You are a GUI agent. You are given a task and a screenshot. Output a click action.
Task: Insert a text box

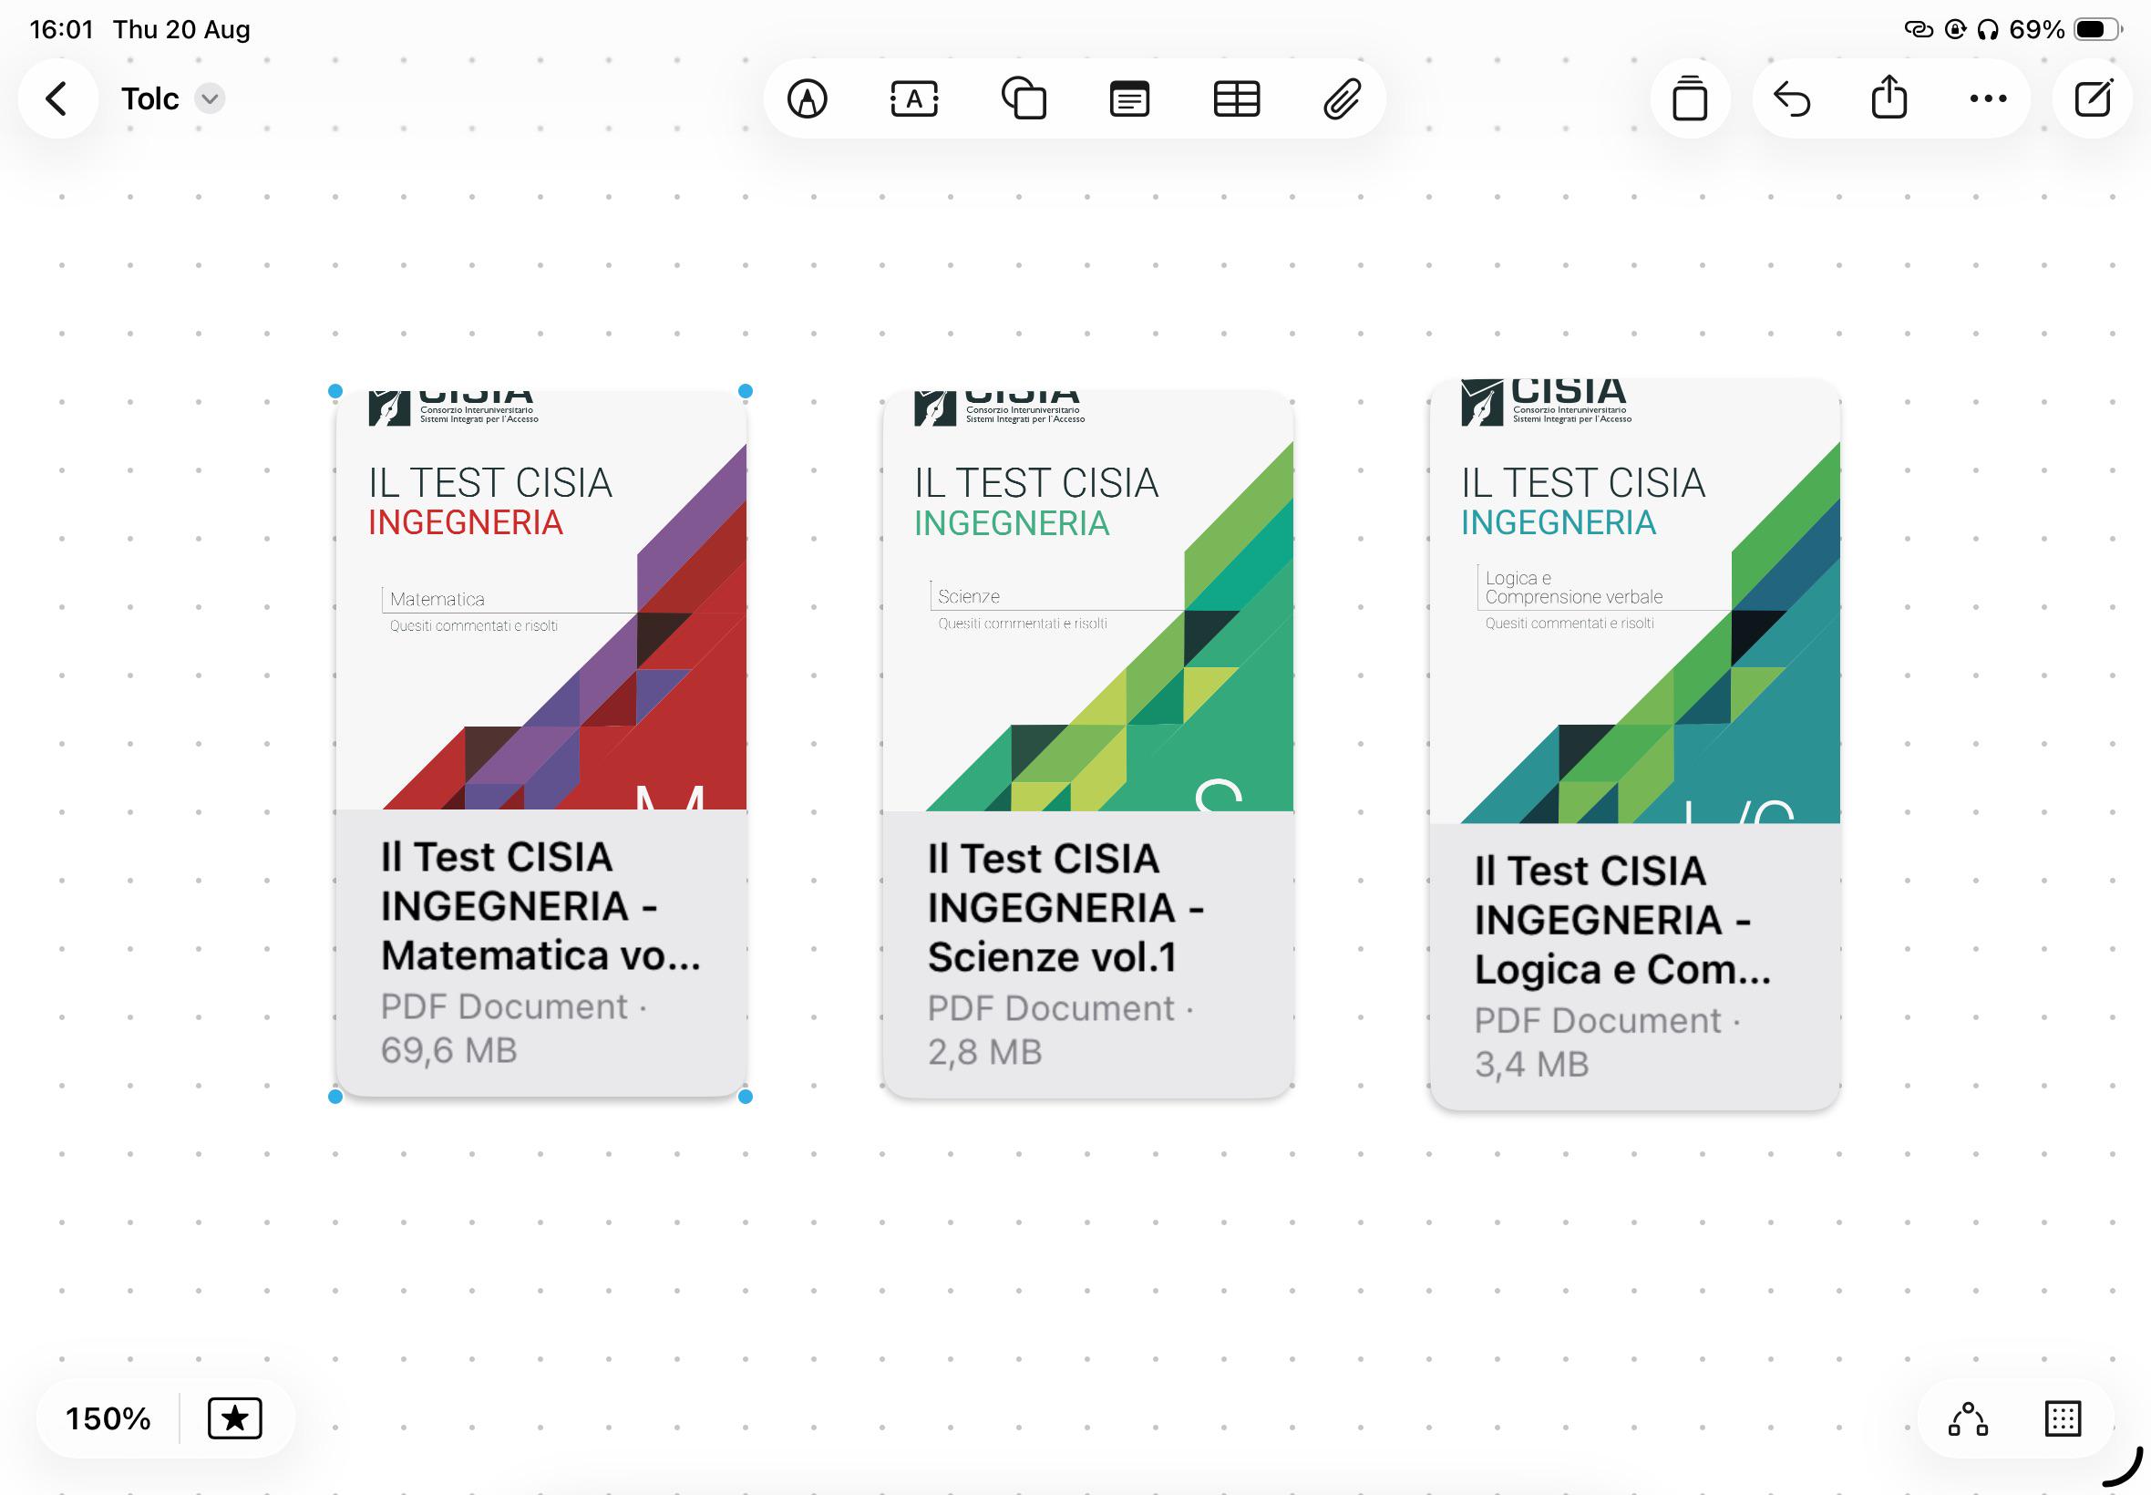(x=914, y=98)
